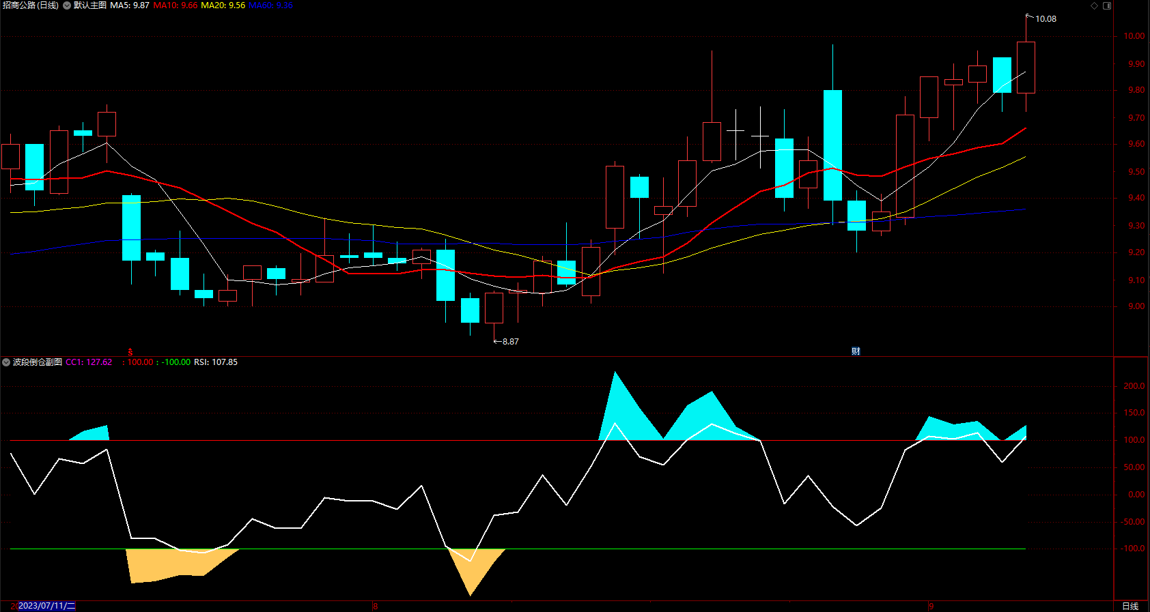Click the 9 month marker on time axis

click(x=931, y=607)
